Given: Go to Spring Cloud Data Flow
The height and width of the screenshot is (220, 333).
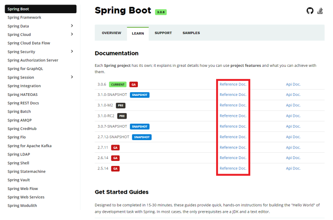Looking at the screenshot, I should coord(29,43).
